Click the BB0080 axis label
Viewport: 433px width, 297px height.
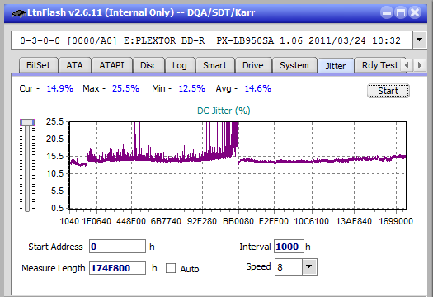238,221
